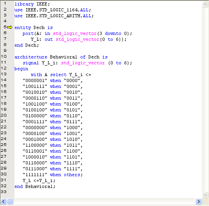The width and height of the screenshot is (209, 206).
Task: Click the value "0001111" on line 21
Action: point(35,122)
